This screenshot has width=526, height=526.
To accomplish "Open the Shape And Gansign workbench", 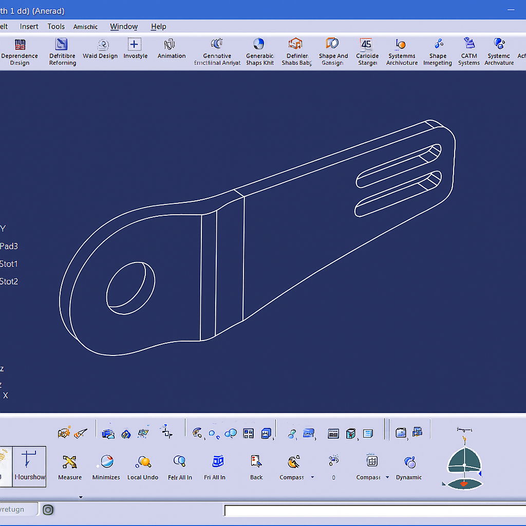I will pos(332,43).
